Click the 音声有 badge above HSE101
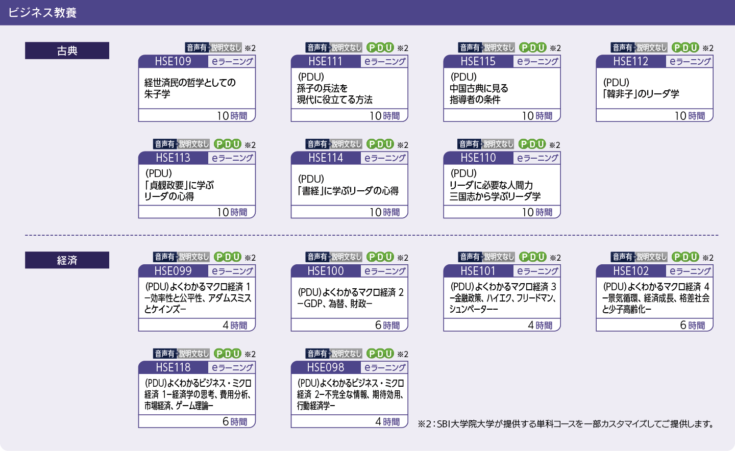 pos(470,257)
